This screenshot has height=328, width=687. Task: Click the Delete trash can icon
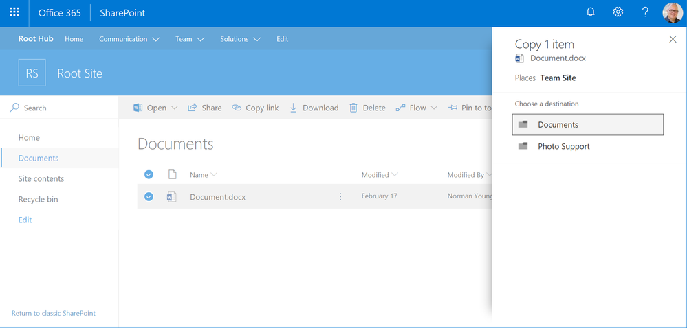point(353,108)
